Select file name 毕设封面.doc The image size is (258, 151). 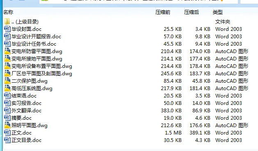pyautogui.click(x=27, y=29)
